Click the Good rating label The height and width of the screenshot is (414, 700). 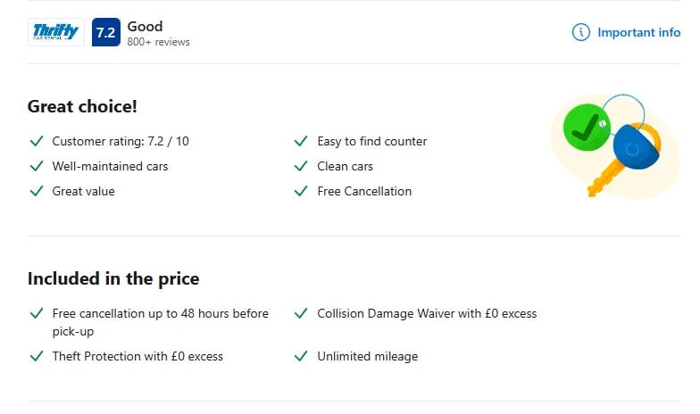coord(146,26)
